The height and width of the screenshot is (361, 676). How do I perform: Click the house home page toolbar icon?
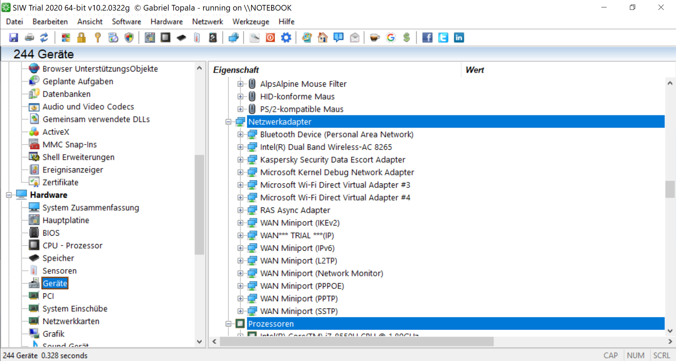[323, 38]
